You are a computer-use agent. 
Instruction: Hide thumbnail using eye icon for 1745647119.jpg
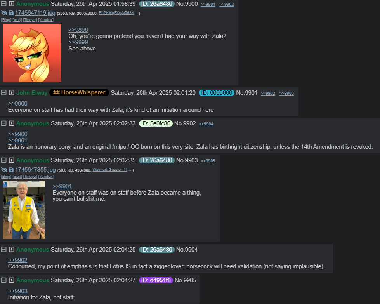[x=4, y=13]
